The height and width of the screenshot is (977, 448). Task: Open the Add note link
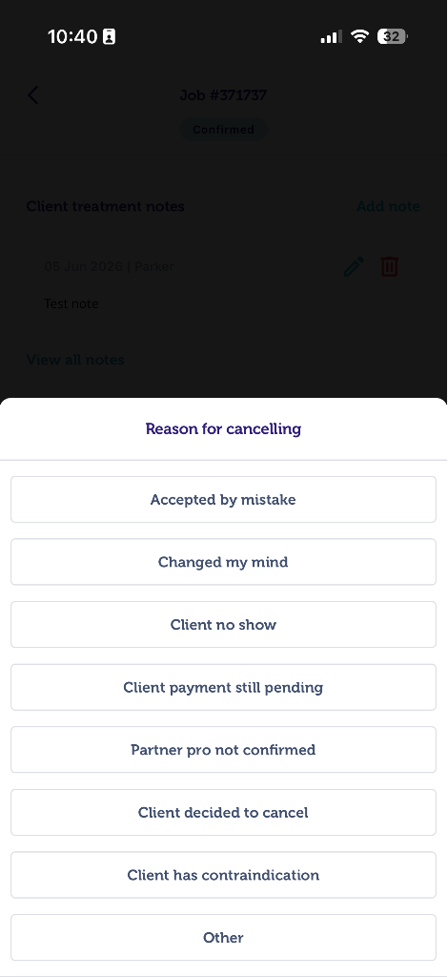[x=388, y=206]
